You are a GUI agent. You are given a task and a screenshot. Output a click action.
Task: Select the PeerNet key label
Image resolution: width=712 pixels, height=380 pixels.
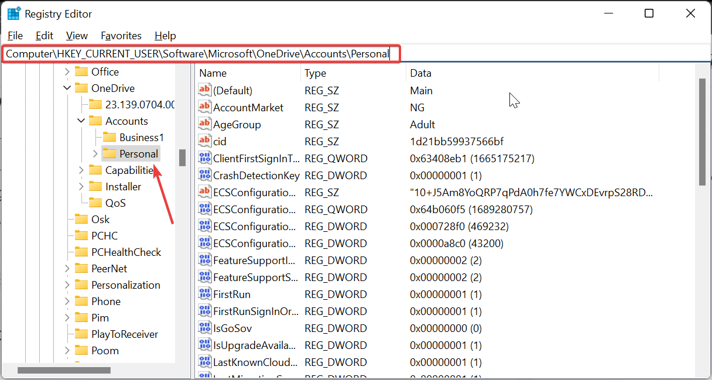pos(109,269)
